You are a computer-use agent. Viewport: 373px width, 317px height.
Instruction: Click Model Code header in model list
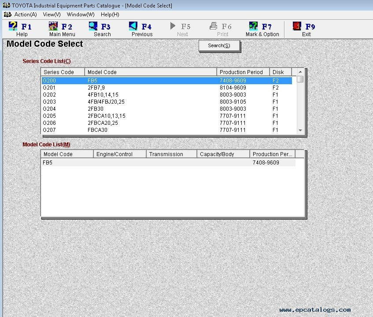[x=67, y=154]
